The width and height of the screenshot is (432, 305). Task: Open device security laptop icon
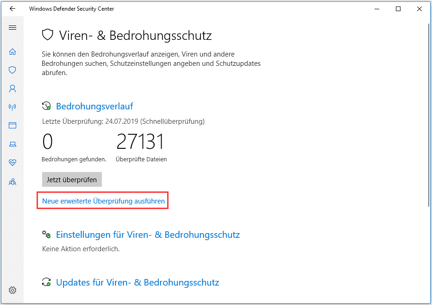13,144
